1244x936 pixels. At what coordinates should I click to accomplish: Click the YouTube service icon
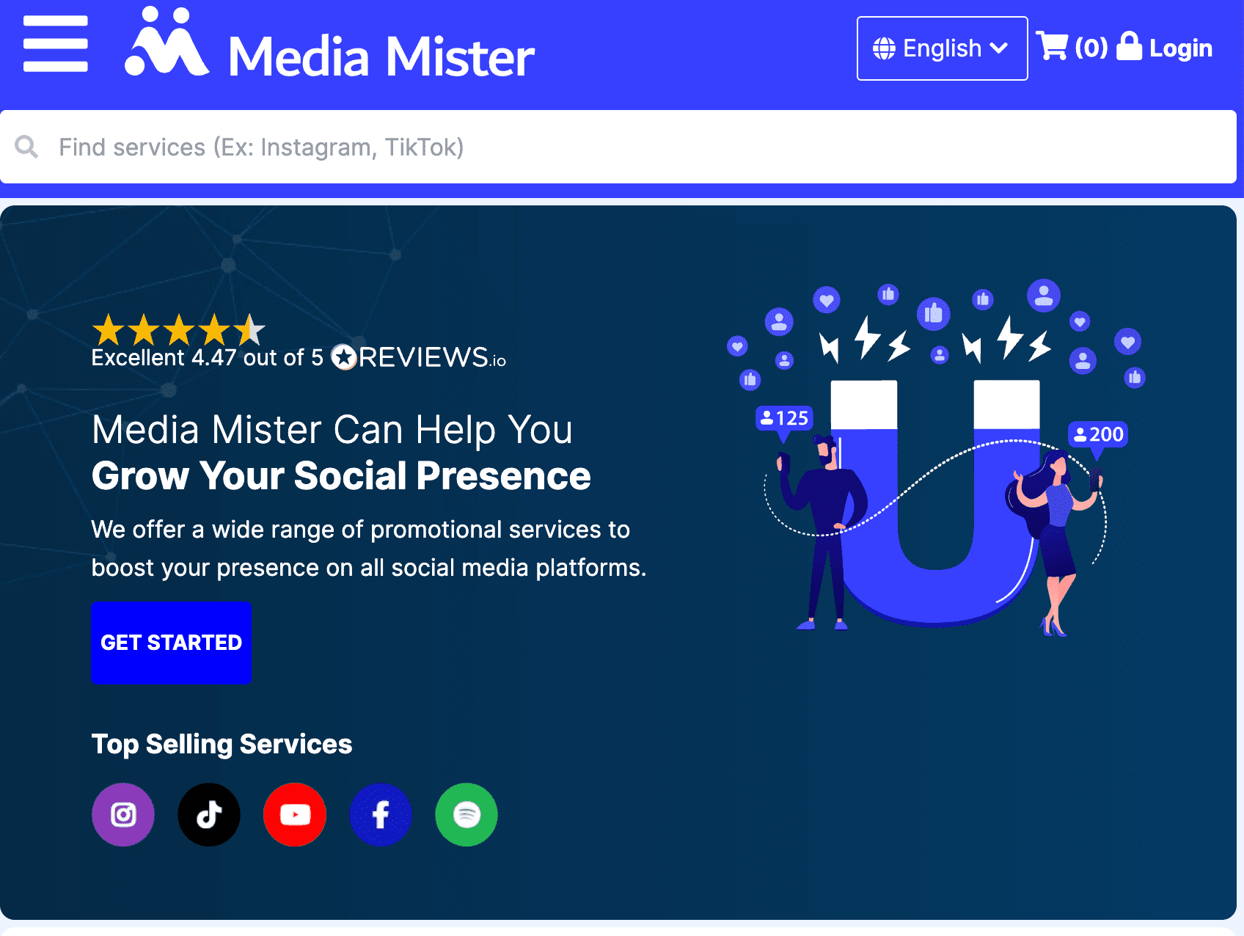pyautogui.click(x=294, y=814)
